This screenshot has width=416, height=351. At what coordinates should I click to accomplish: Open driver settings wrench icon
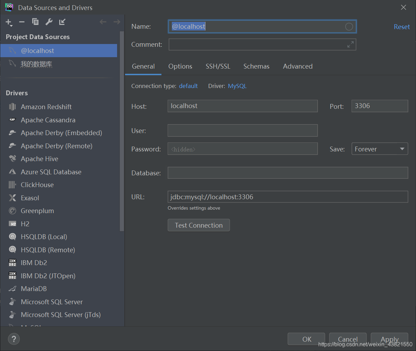(x=49, y=22)
